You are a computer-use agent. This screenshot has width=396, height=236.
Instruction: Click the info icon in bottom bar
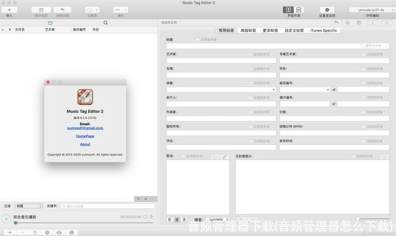pos(72,232)
